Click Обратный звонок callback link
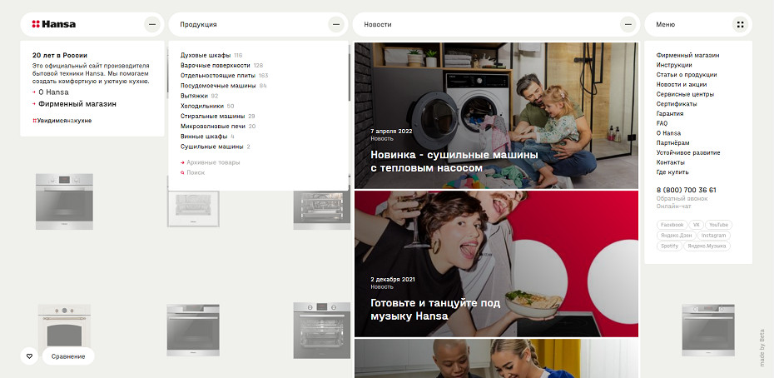Image resolution: width=774 pixels, height=378 pixels. (682, 198)
